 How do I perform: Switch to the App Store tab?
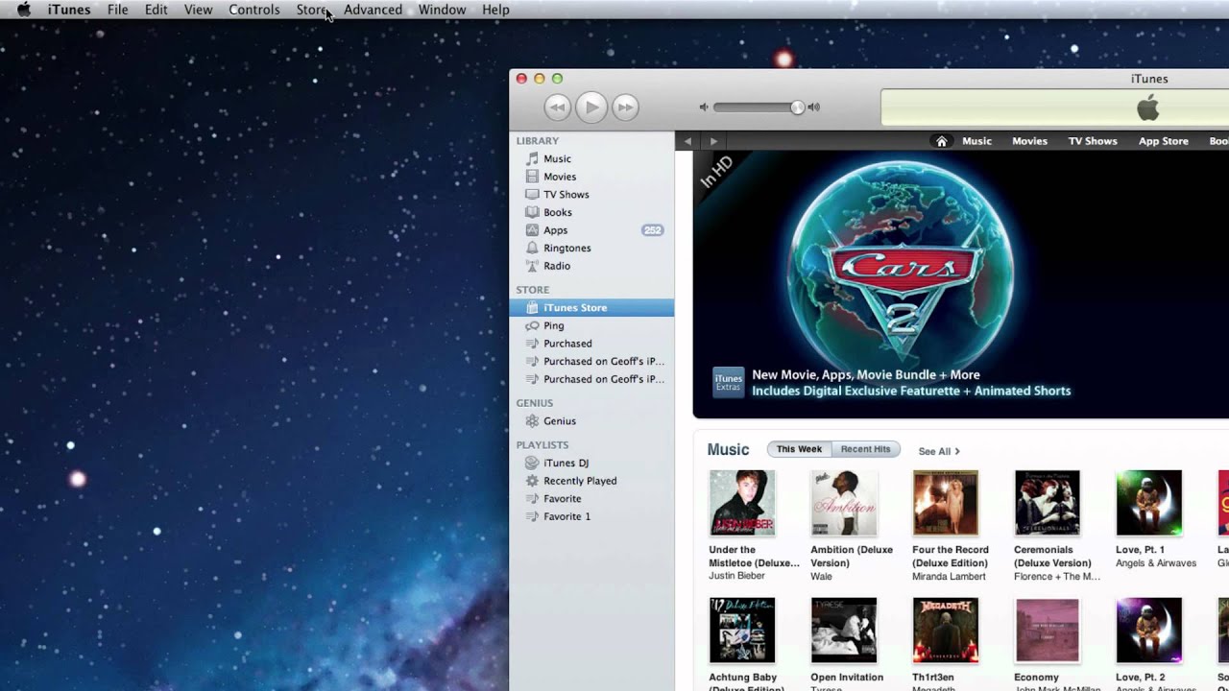(x=1164, y=141)
